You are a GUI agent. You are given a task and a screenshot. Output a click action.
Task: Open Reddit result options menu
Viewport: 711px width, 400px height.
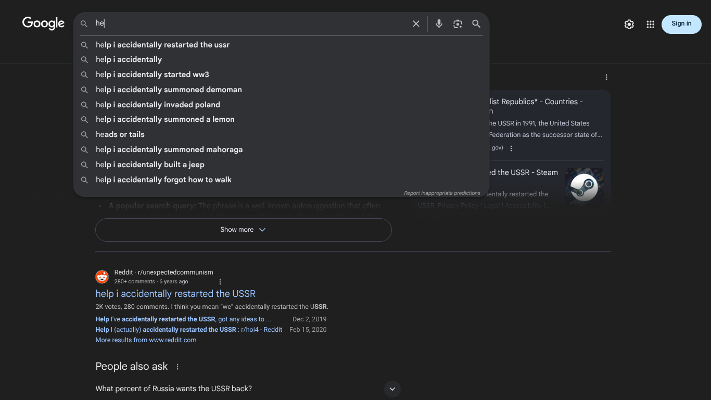pos(220,282)
